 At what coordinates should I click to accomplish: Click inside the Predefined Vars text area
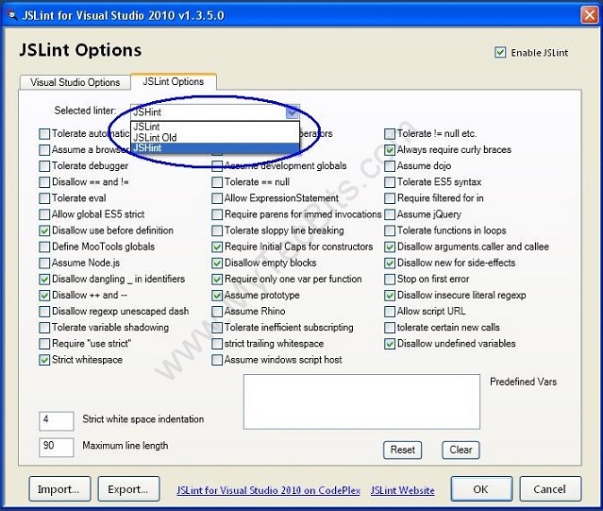pos(361,401)
